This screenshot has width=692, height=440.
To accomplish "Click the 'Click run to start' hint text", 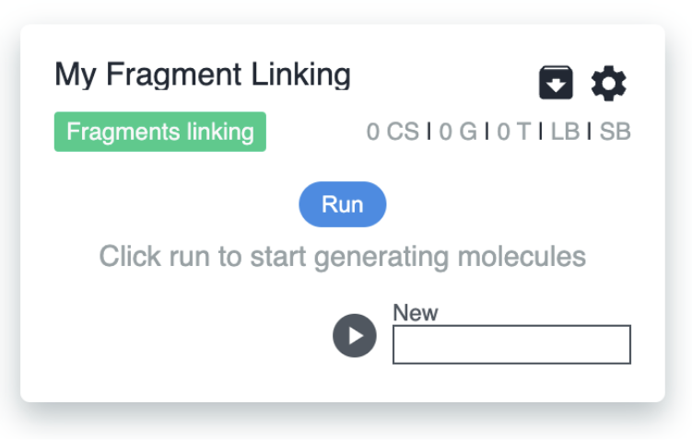I will tap(343, 255).
